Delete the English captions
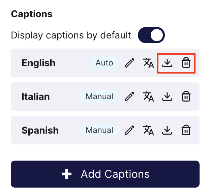This screenshot has width=209, height=195. coord(186,62)
